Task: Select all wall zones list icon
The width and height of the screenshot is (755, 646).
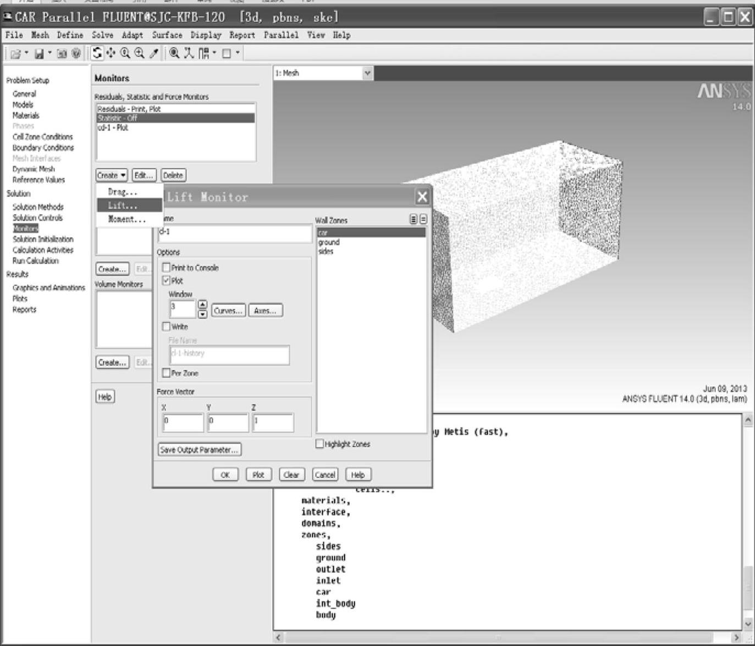Action: pyautogui.click(x=414, y=220)
